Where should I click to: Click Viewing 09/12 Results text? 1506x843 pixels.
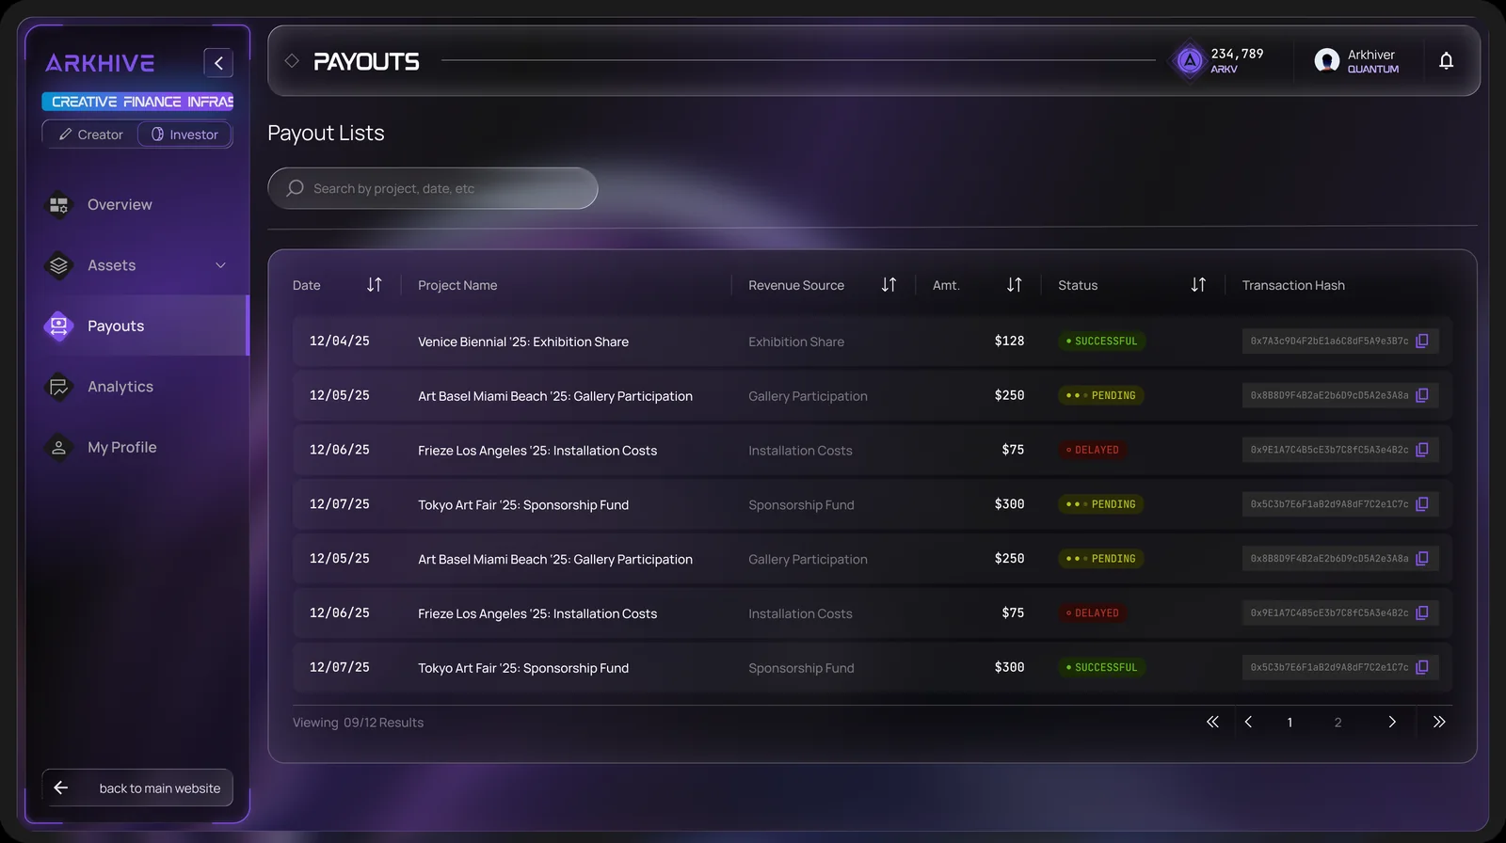pyautogui.click(x=358, y=723)
